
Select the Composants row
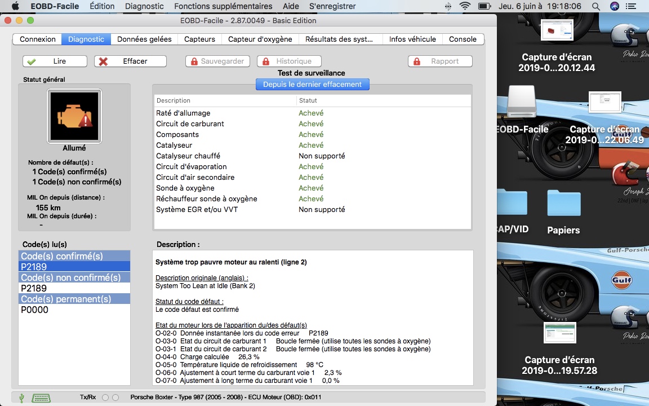[x=313, y=135]
